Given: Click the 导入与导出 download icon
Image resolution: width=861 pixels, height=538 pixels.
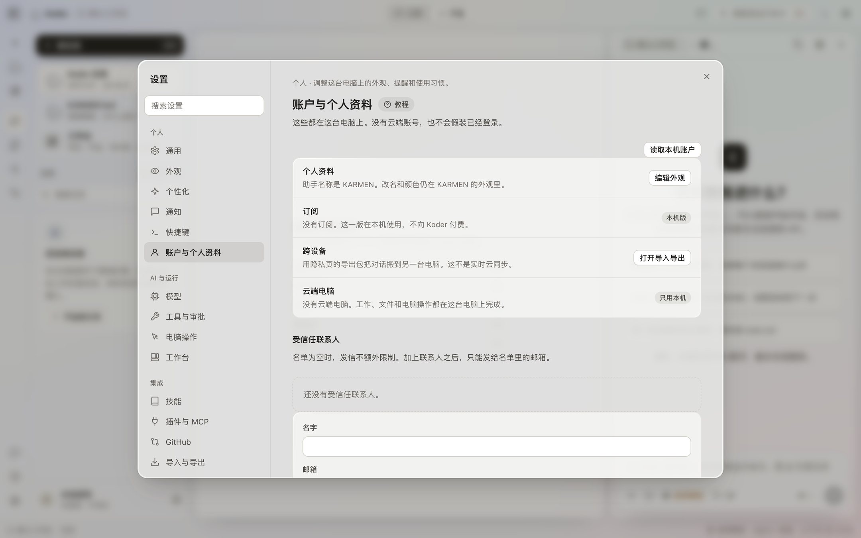Looking at the screenshot, I should [155, 462].
